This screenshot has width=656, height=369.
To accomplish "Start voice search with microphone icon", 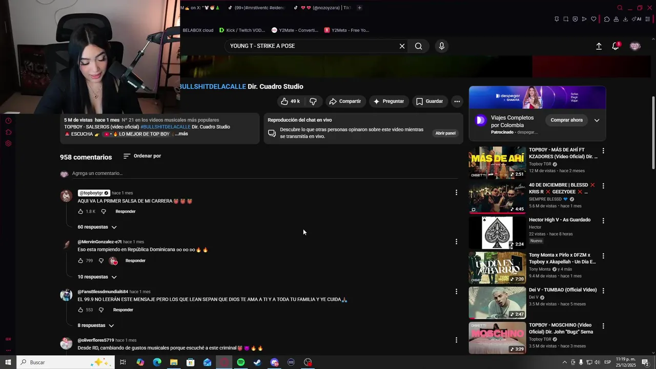I will click(x=442, y=46).
